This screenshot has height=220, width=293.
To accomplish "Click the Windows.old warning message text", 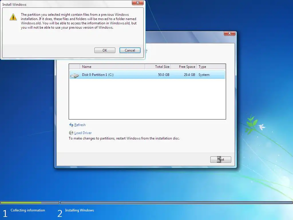I will [79, 21].
